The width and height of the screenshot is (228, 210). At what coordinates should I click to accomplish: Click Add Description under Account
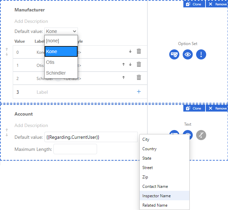[x=31, y=125]
